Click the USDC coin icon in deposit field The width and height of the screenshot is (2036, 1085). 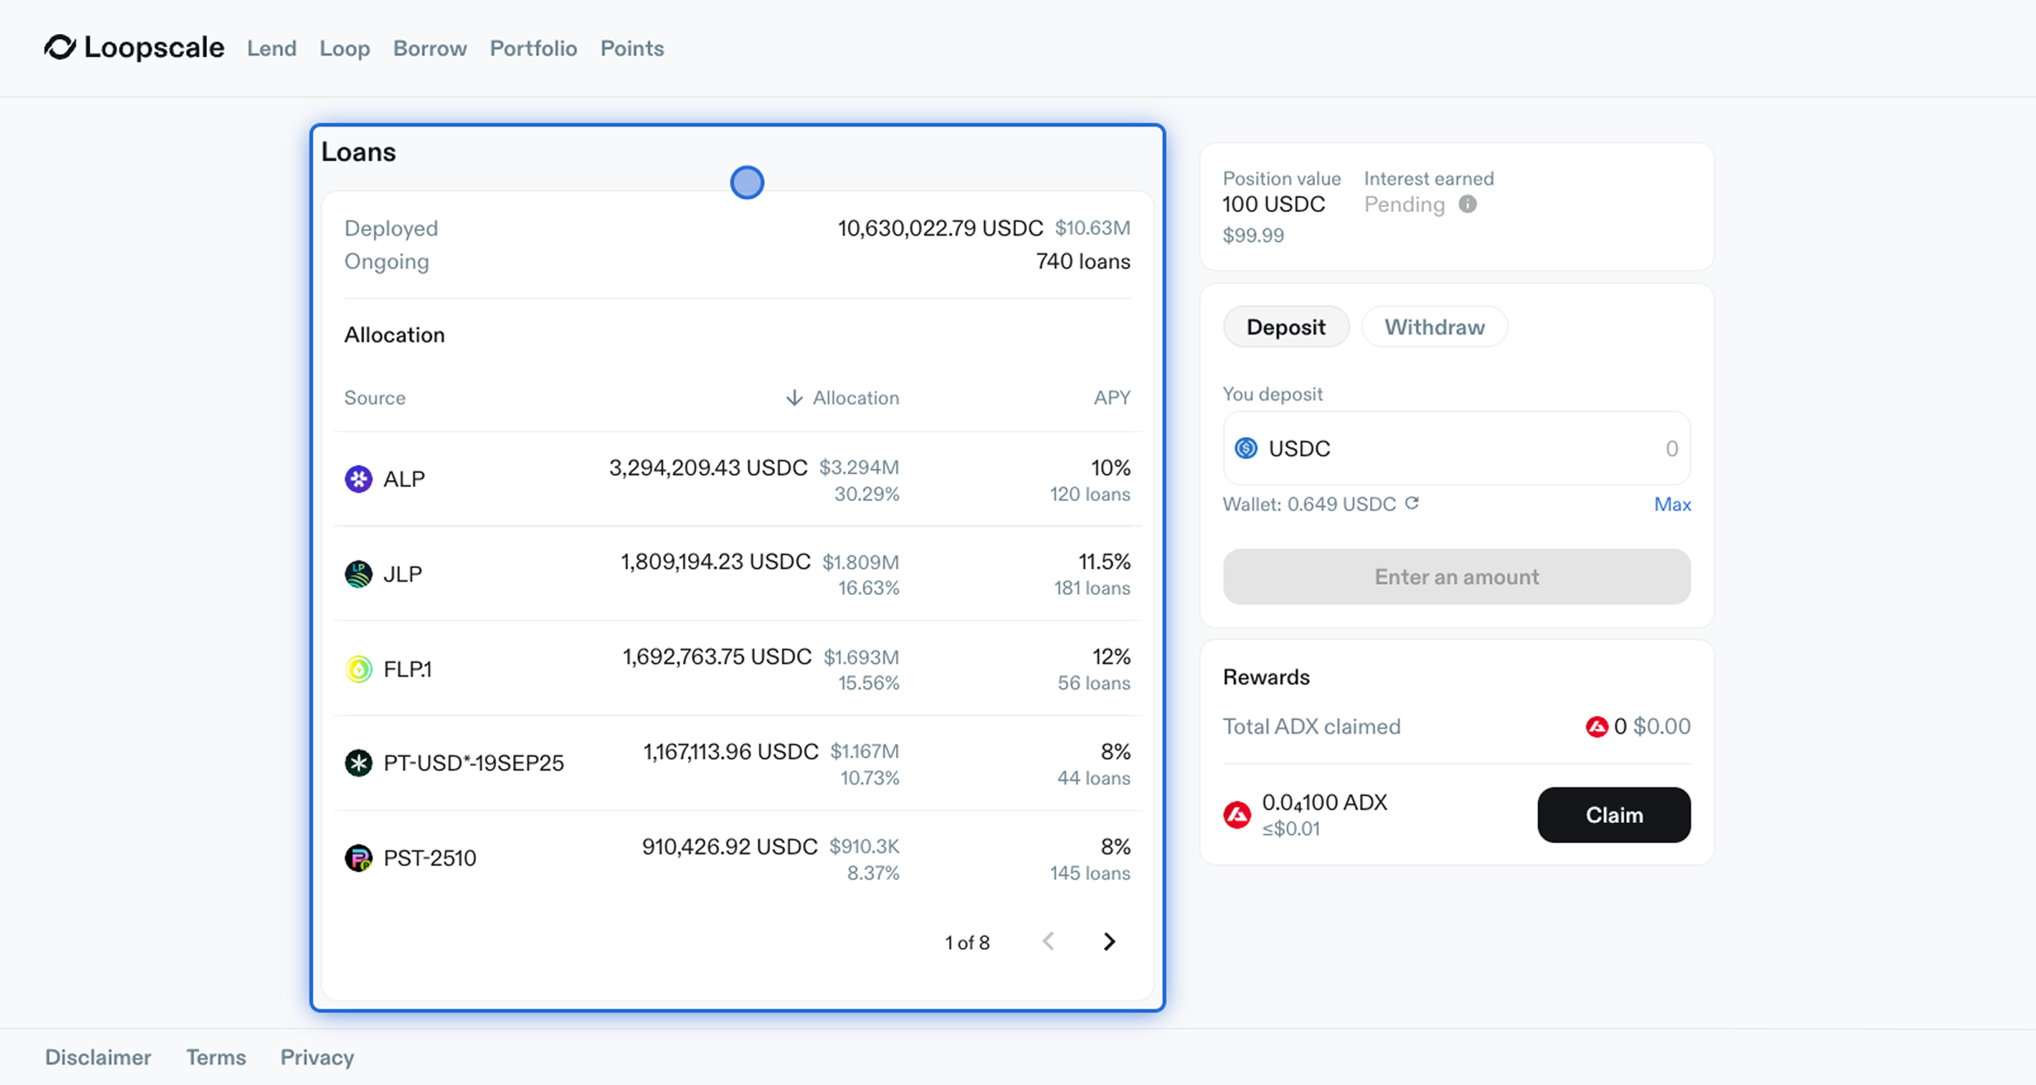tap(1246, 449)
